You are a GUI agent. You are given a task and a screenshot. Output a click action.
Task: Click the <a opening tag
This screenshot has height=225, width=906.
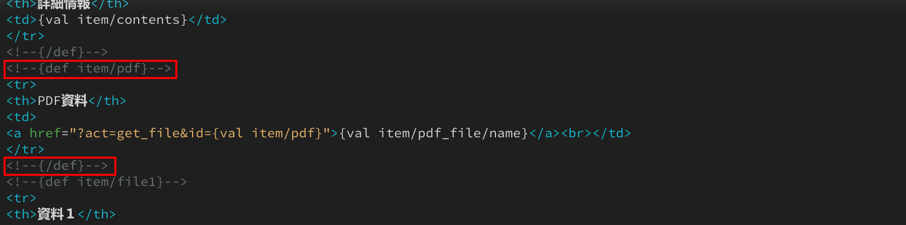tap(14, 133)
